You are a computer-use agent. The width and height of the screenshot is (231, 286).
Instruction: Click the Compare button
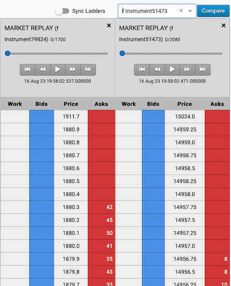point(213,11)
